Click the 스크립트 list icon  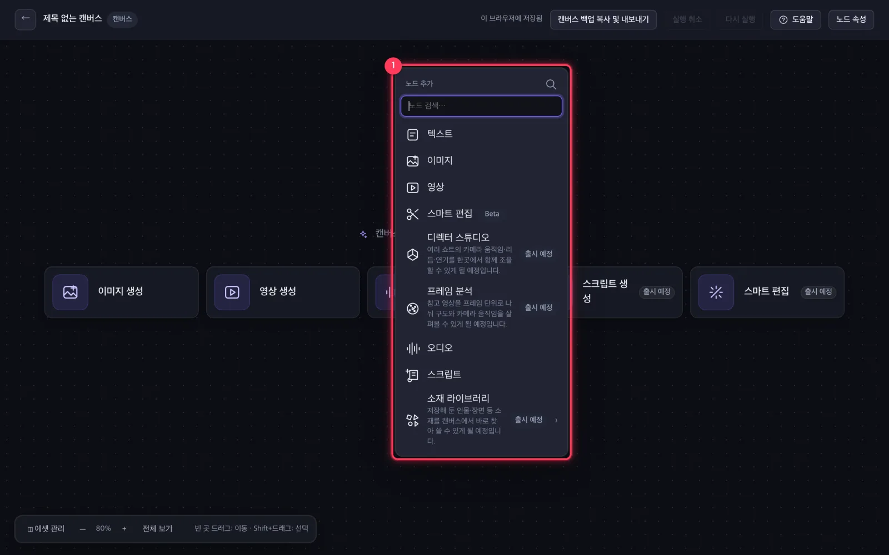(x=412, y=375)
